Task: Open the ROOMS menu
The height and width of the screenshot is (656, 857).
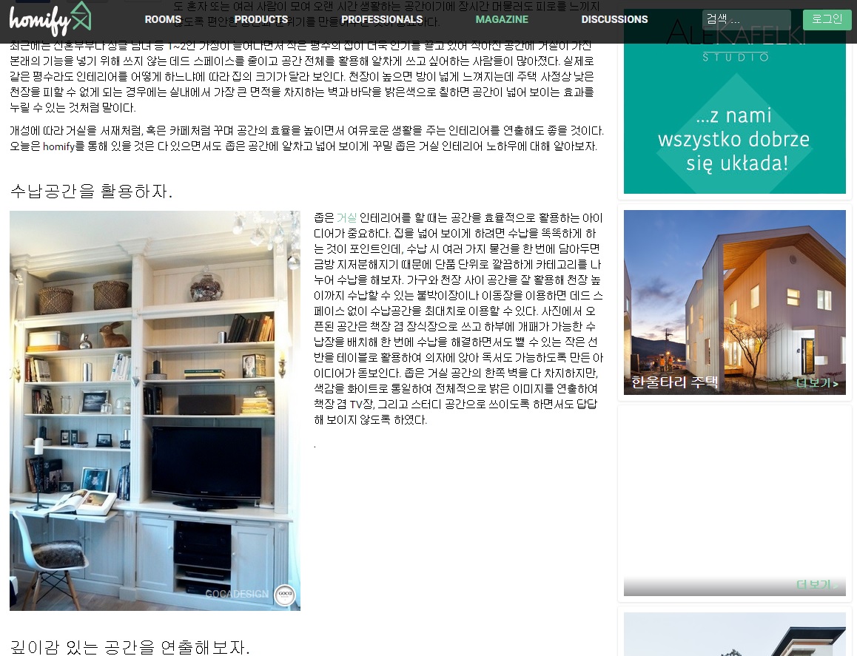Action: (163, 20)
